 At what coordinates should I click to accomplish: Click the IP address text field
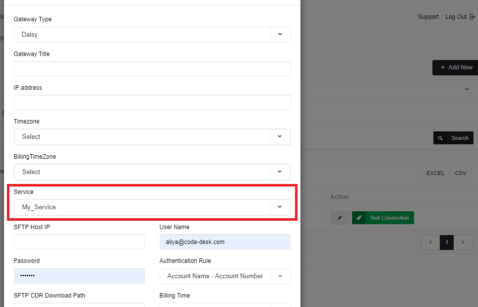click(152, 103)
